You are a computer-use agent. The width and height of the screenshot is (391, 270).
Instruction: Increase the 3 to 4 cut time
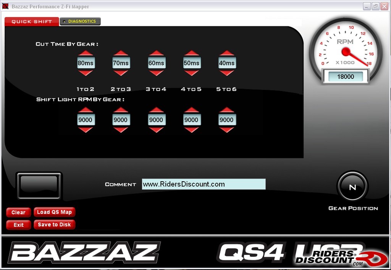[156, 53]
